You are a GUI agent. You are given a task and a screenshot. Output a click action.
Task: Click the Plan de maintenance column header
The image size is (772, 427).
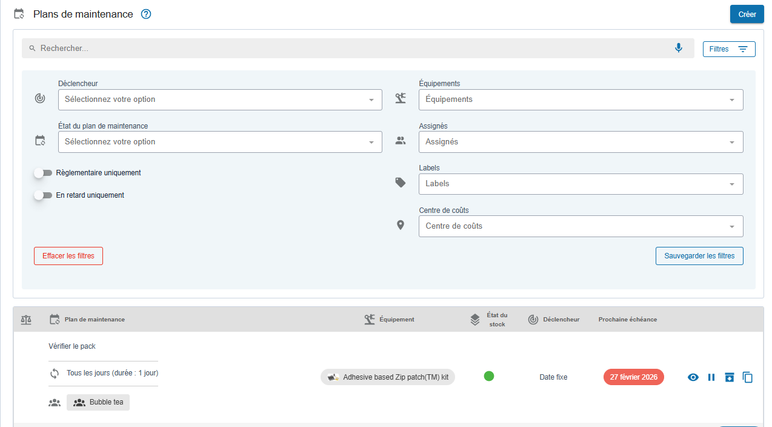(x=95, y=320)
